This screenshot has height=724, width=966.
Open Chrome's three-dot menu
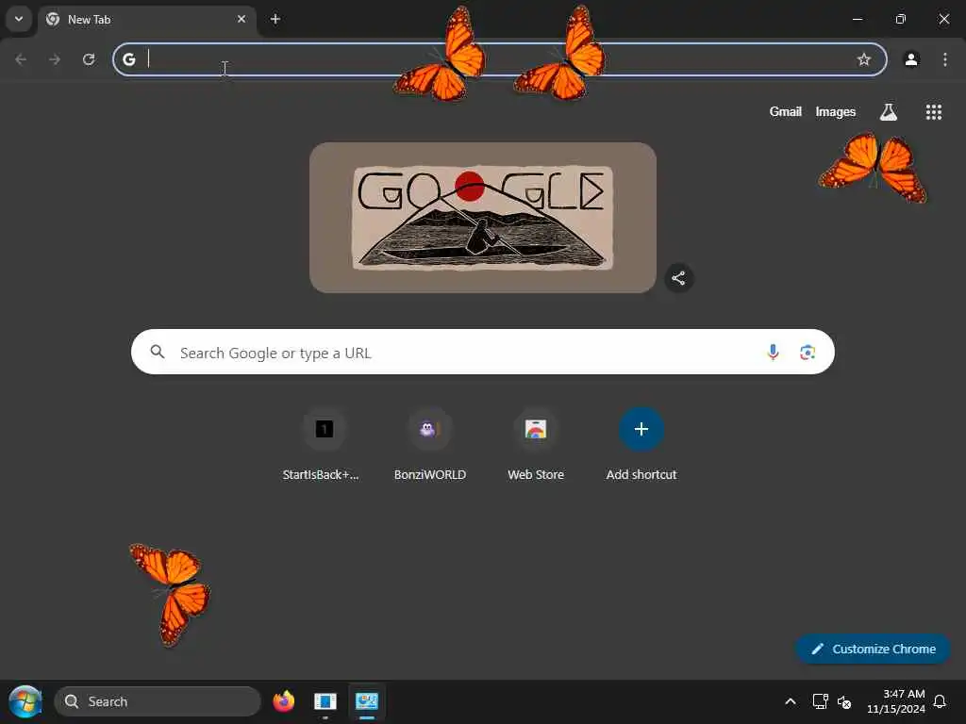945,59
